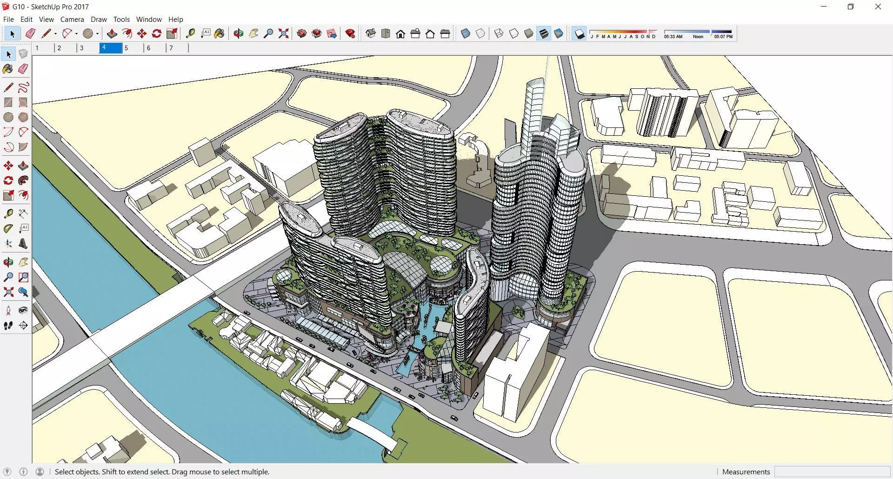The image size is (893, 479).
Task: Switch to Front view house icon
Action: (400, 33)
